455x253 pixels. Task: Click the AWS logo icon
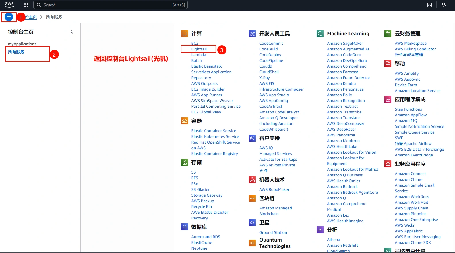click(x=9, y=5)
